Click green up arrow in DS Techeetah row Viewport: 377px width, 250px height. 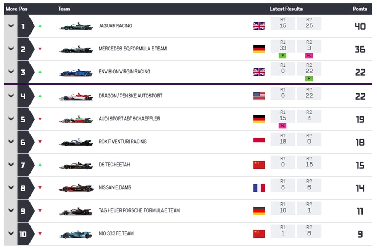coord(40,165)
